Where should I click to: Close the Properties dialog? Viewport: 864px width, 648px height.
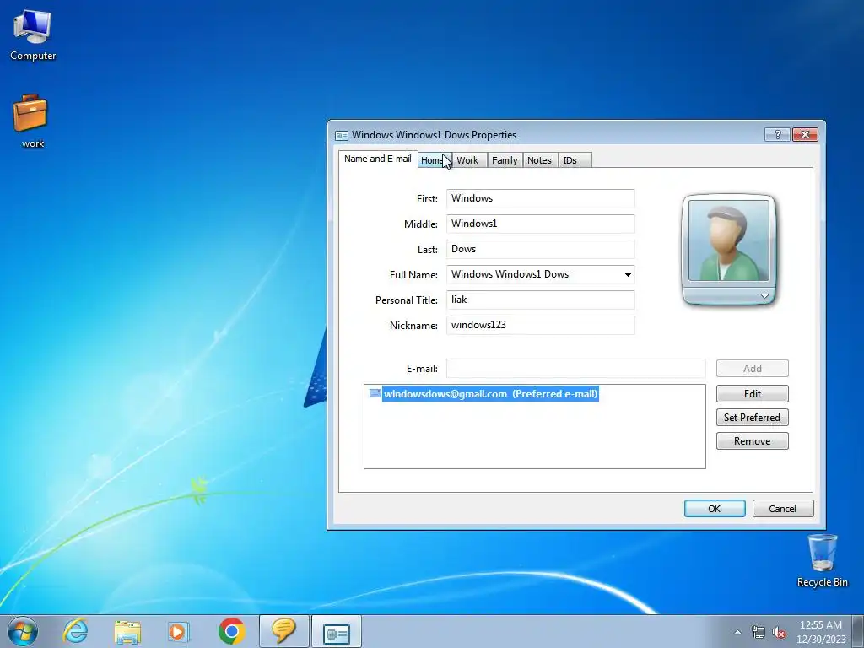pyautogui.click(x=805, y=134)
